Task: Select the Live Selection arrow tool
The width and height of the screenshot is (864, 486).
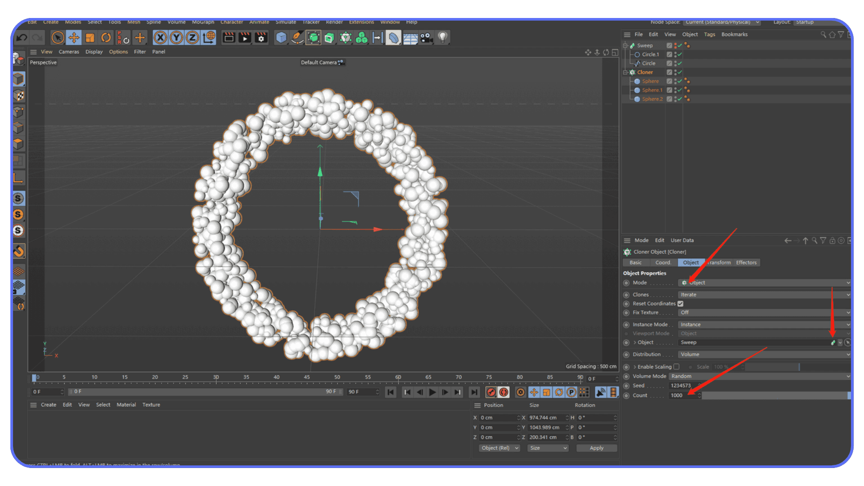Action: coord(58,37)
